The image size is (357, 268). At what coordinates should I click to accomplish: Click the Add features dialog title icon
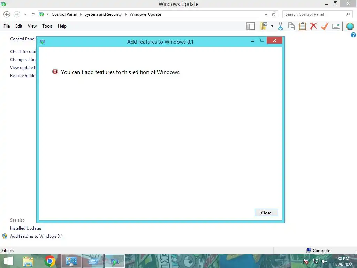click(42, 42)
